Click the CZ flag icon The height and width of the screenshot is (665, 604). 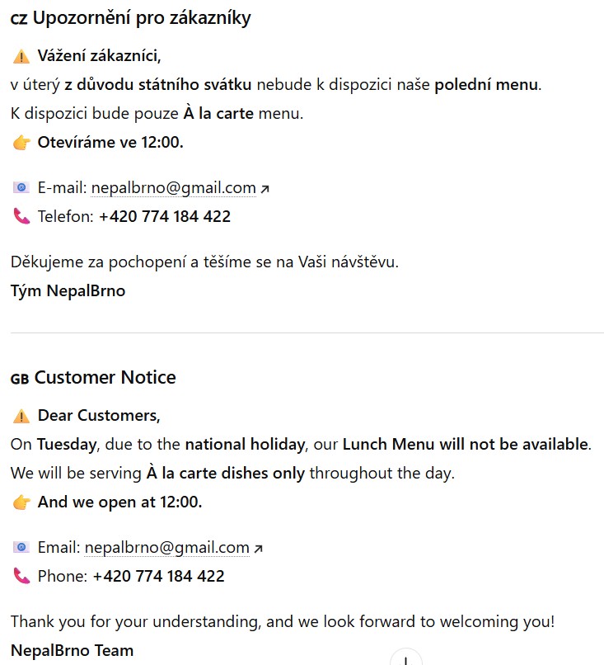(x=19, y=19)
